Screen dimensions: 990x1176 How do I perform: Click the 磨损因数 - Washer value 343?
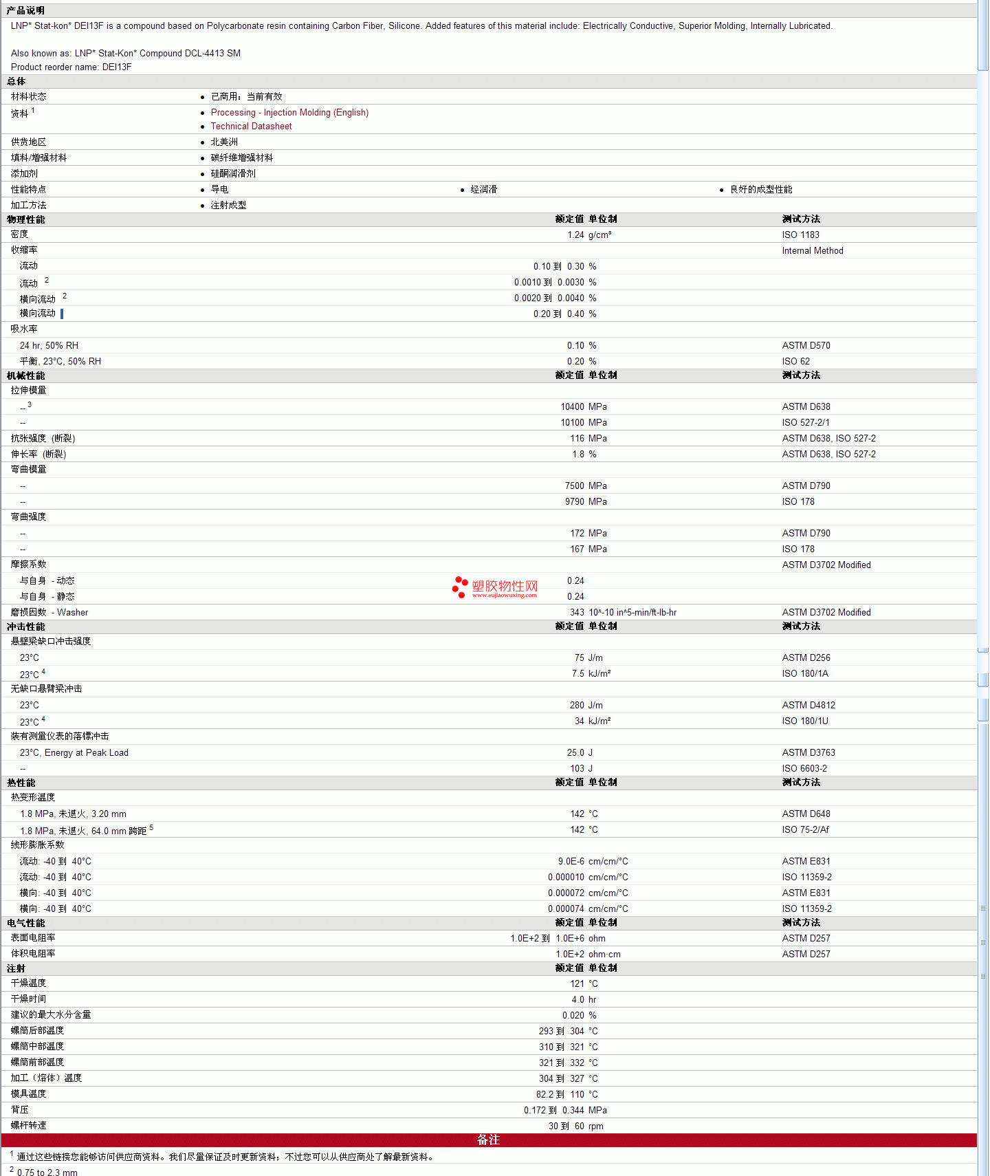(x=577, y=613)
